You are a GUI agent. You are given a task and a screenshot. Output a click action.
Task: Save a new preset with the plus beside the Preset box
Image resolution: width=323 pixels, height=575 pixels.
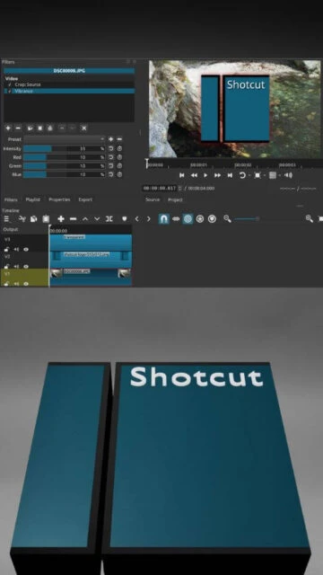coord(110,139)
